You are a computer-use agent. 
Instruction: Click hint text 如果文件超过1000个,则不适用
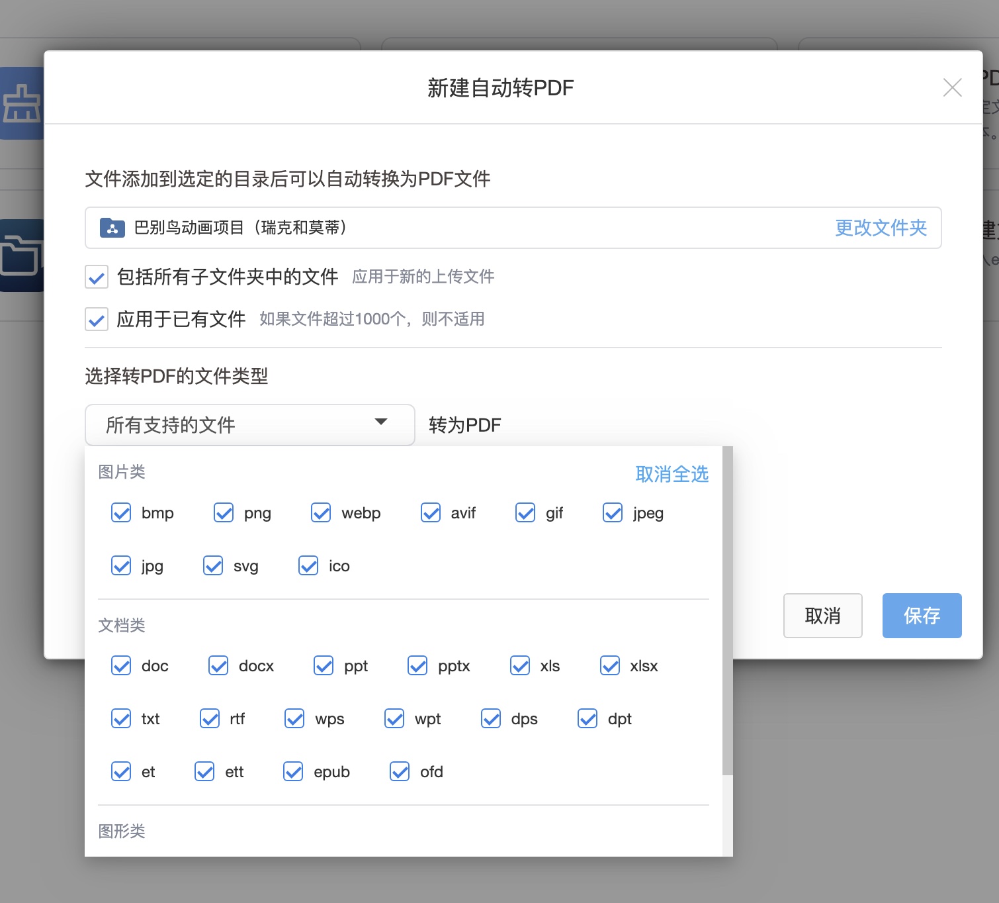point(372,319)
